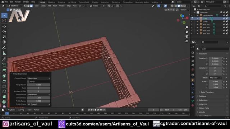This screenshot has height=129, width=230.
Task: Enable the Merge checkbox
Action: coord(28,81)
